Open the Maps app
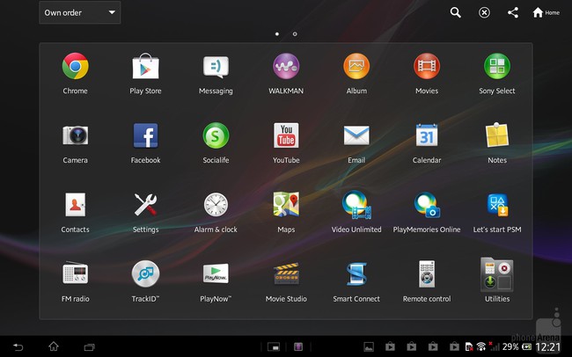The image size is (572, 357). [x=286, y=205]
